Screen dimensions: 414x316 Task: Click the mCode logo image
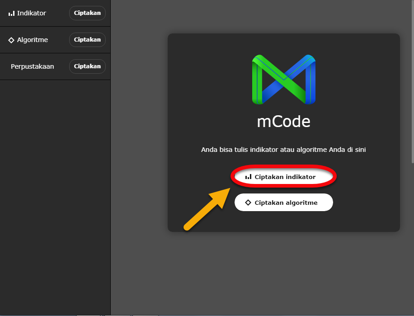[x=283, y=80]
